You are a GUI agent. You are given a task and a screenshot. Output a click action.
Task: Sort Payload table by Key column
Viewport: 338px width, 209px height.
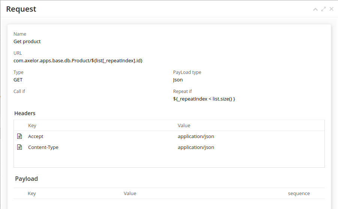(x=32, y=194)
